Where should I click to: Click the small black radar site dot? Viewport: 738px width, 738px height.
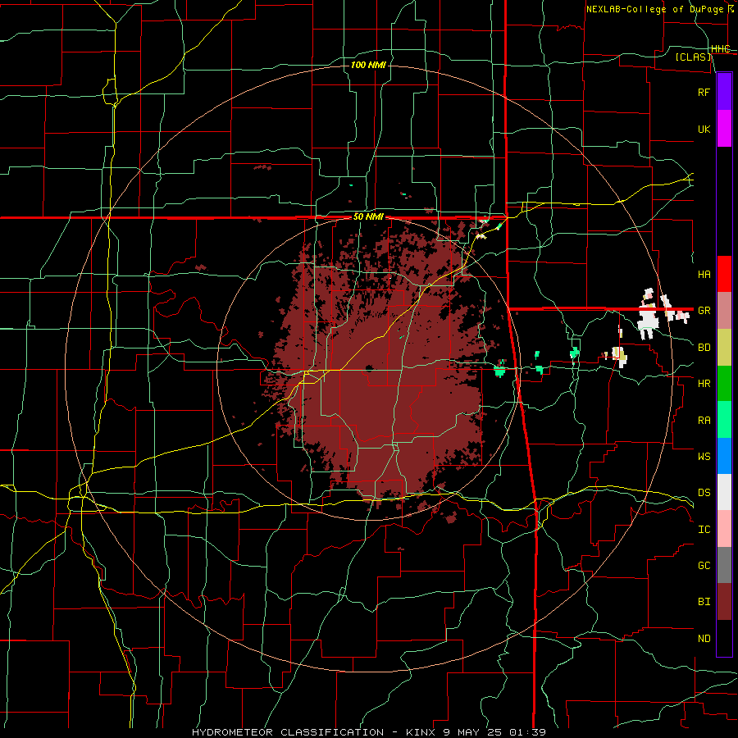pyautogui.click(x=369, y=368)
